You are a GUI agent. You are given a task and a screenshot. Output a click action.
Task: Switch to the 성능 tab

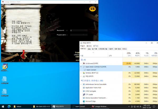point(89,49)
